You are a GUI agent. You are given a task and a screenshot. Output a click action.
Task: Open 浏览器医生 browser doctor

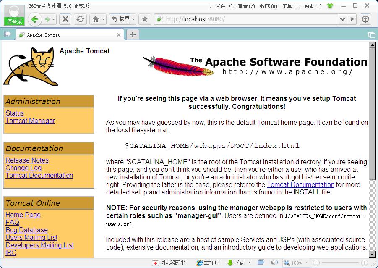point(169,263)
